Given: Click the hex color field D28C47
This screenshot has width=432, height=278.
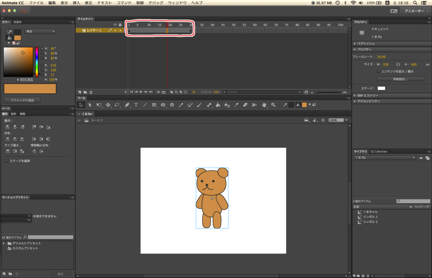Looking at the screenshot, I should click(27, 80).
